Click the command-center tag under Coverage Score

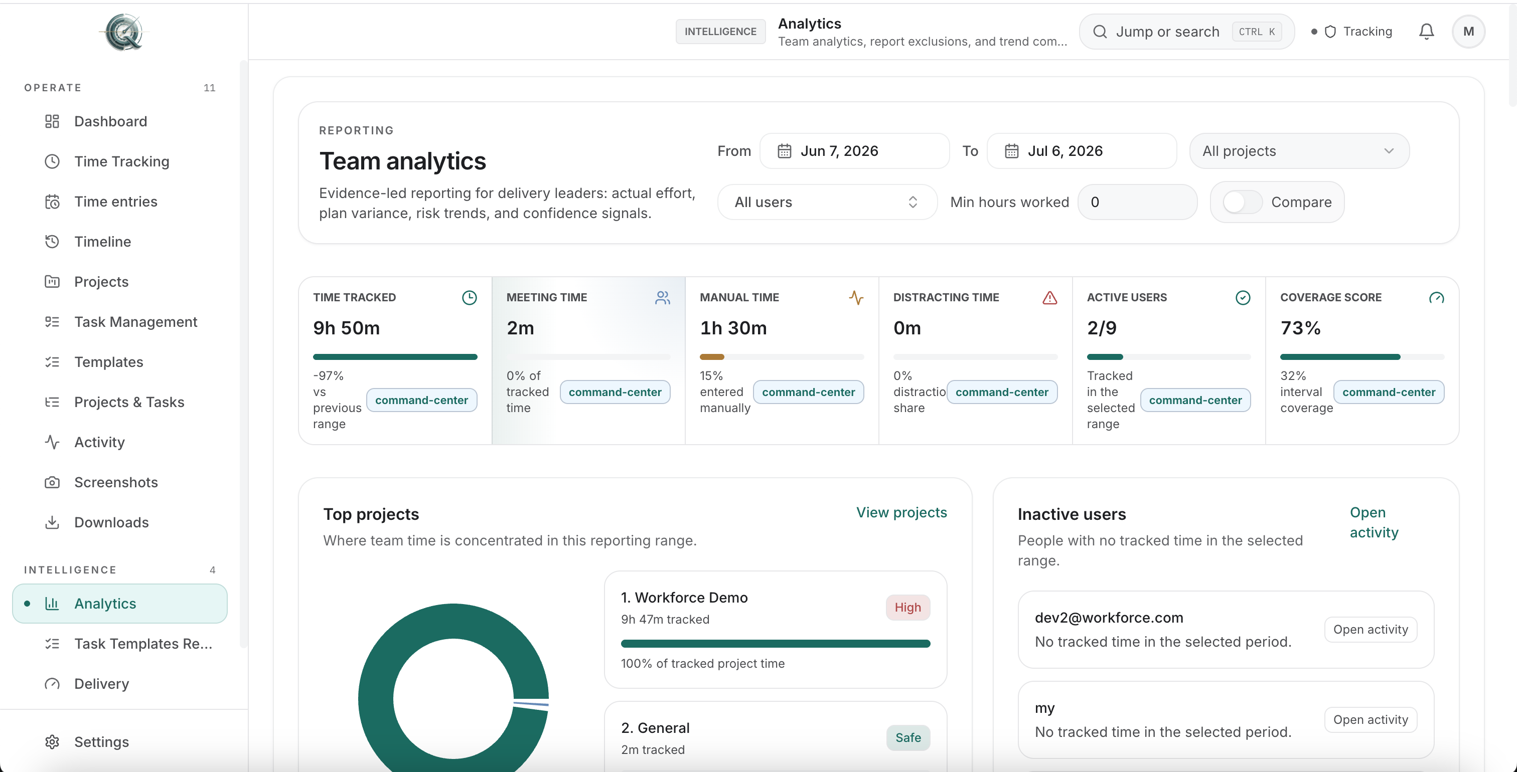pyautogui.click(x=1389, y=392)
